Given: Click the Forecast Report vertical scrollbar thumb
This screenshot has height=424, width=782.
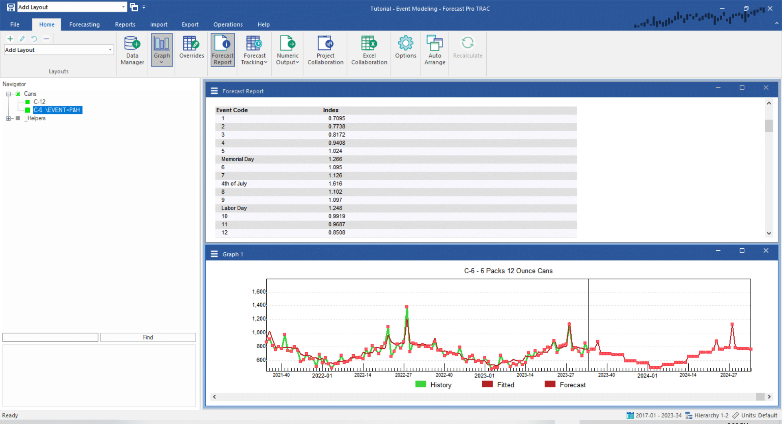Looking at the screenshot, I should coord(769,126).
